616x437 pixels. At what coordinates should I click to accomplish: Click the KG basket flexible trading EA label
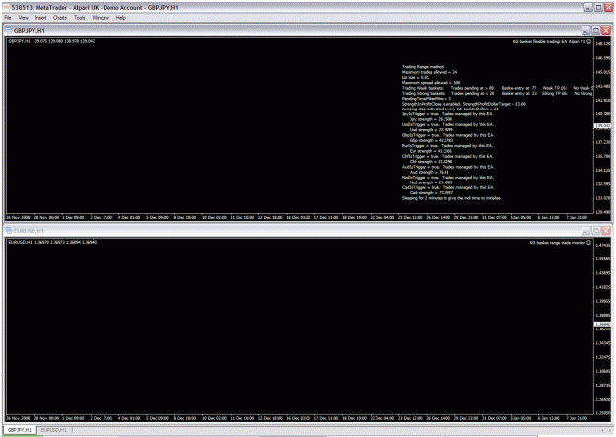tap(549, 41)
